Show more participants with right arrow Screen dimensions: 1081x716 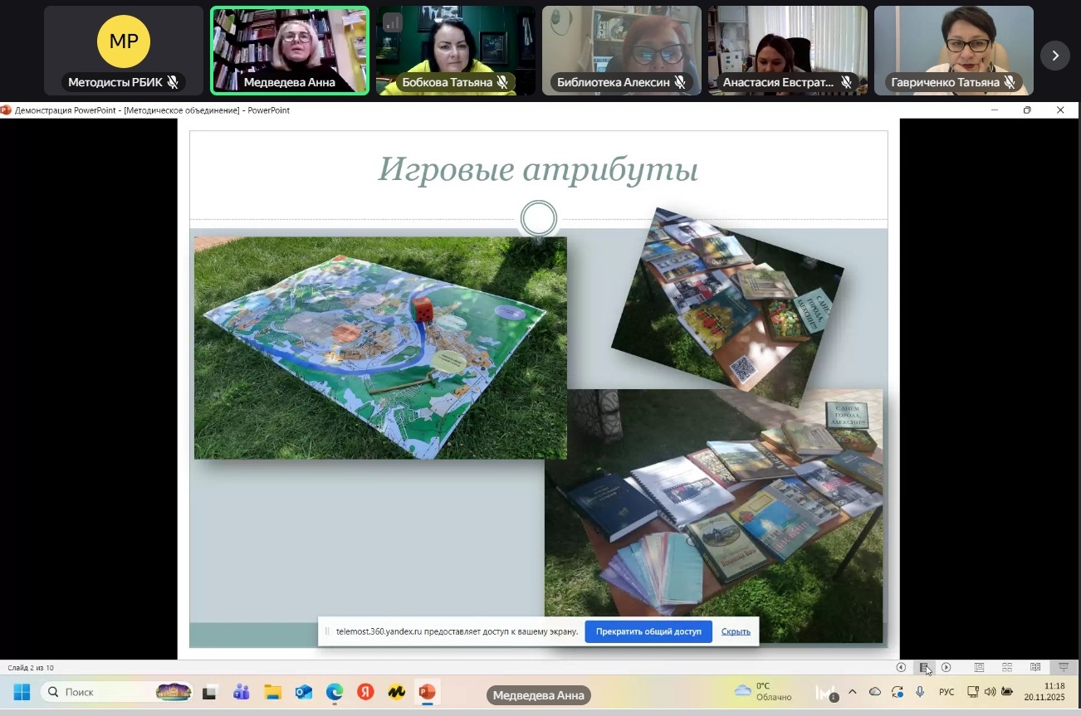pyautogui.click(x=1055, y=56)
